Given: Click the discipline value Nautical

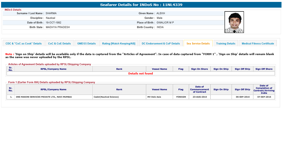Looking at the screenshot, I should pyautogui.click(x=50, y=18).
